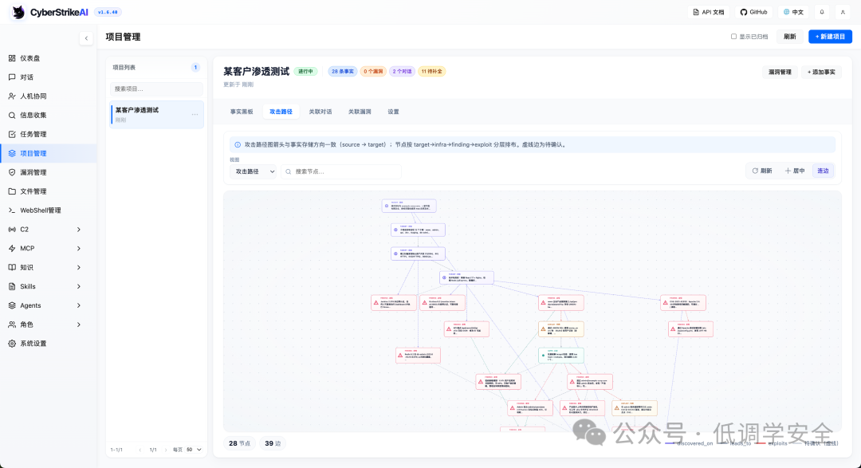861x468 pixels.
Task: Click the C2 signal icon
Action: click(x=12, y=230)
